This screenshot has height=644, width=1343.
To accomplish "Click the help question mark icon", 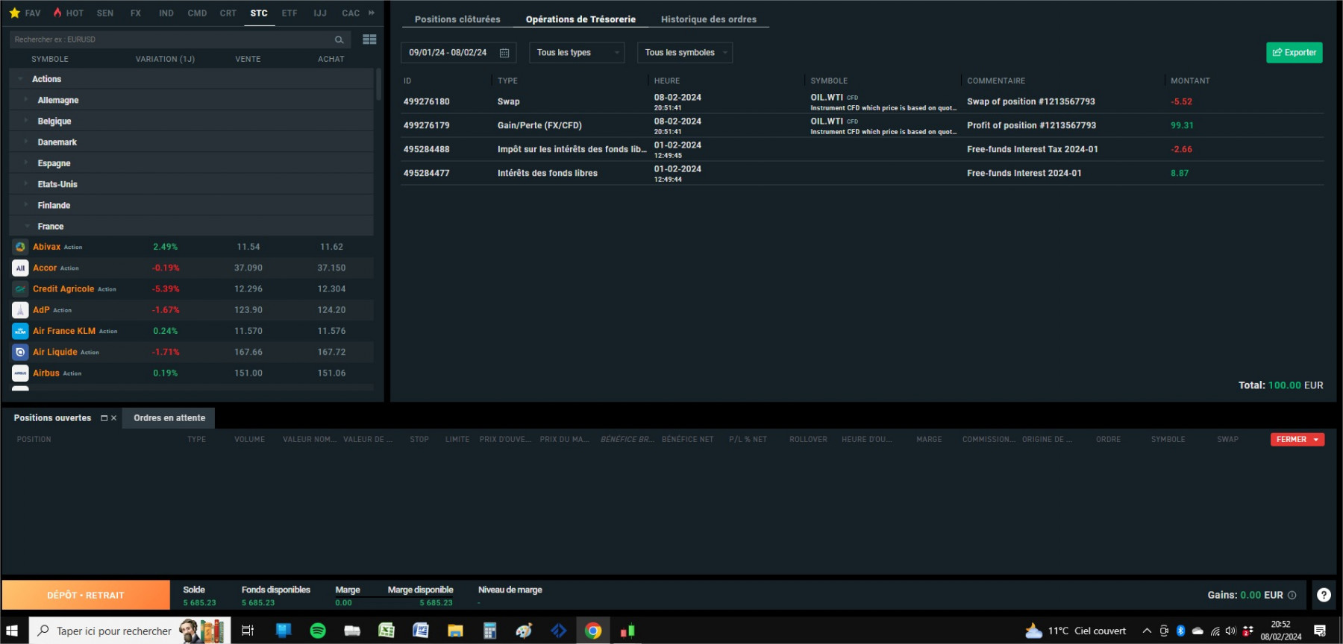I will (x=1324, y=595).
